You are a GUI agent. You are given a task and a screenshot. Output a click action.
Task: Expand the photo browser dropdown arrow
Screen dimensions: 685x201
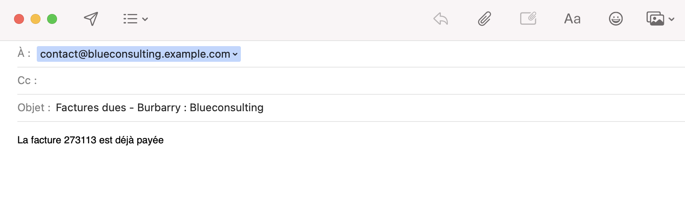671,19
